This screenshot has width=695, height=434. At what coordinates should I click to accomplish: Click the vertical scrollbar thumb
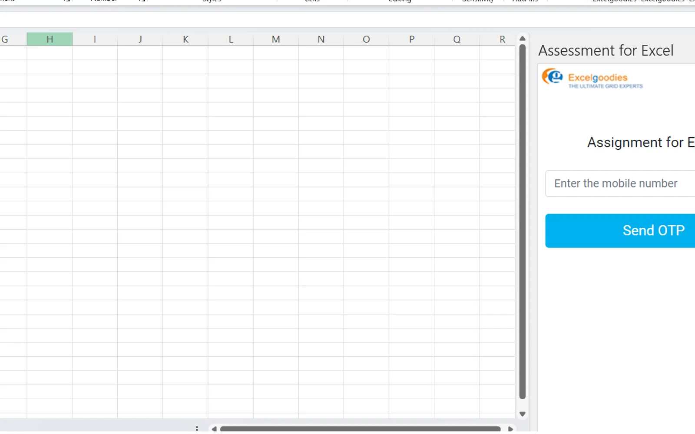click(523, 221)
